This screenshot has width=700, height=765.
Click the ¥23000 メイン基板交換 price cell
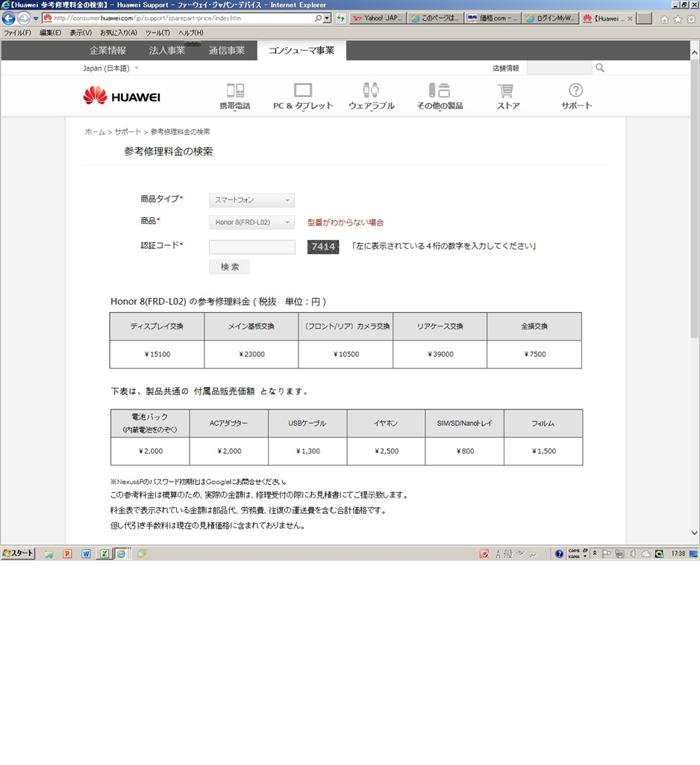click(x=251, y=354)
